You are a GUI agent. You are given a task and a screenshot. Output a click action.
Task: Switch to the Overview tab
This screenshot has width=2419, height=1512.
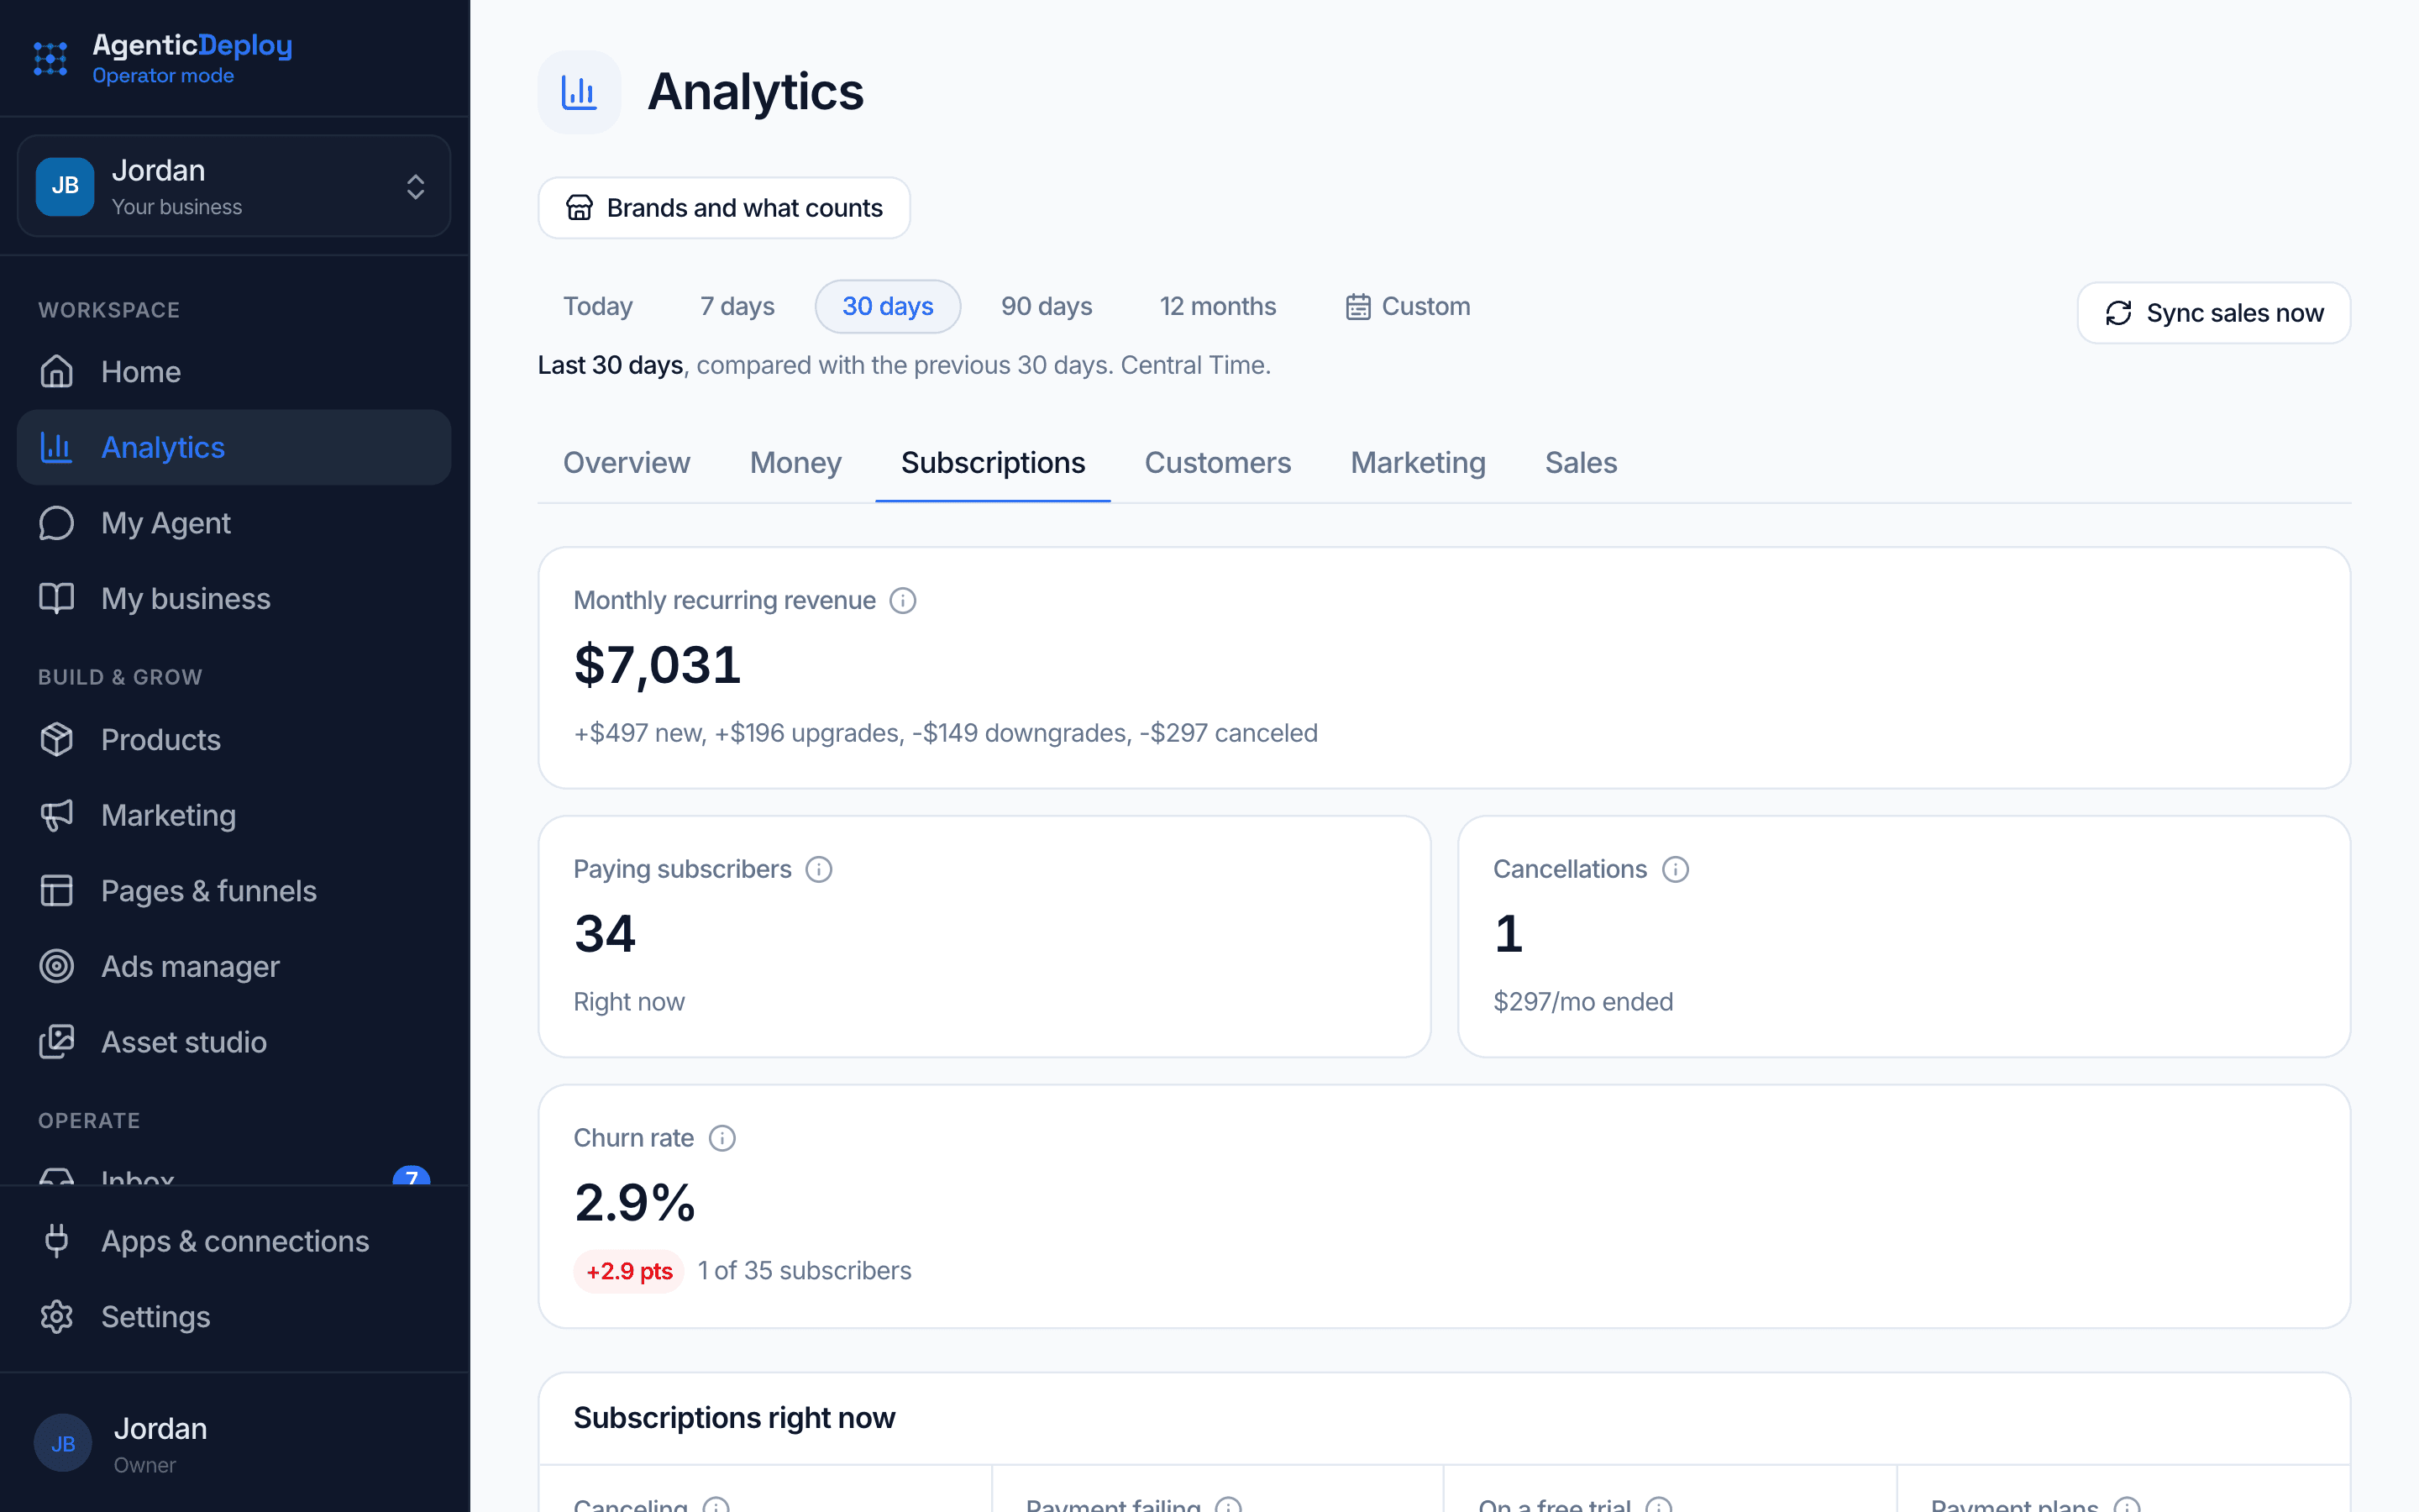(x=627, y=463)
